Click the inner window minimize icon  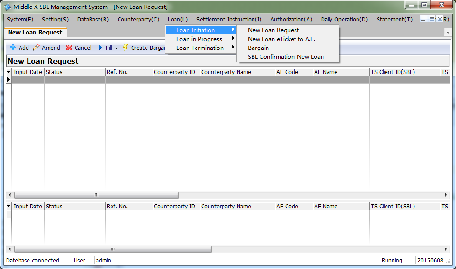(423, 20)
